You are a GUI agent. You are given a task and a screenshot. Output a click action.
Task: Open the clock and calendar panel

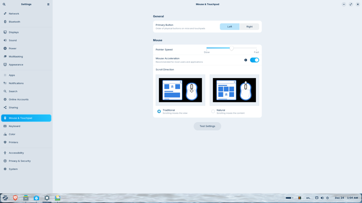[x=346, y=198]
